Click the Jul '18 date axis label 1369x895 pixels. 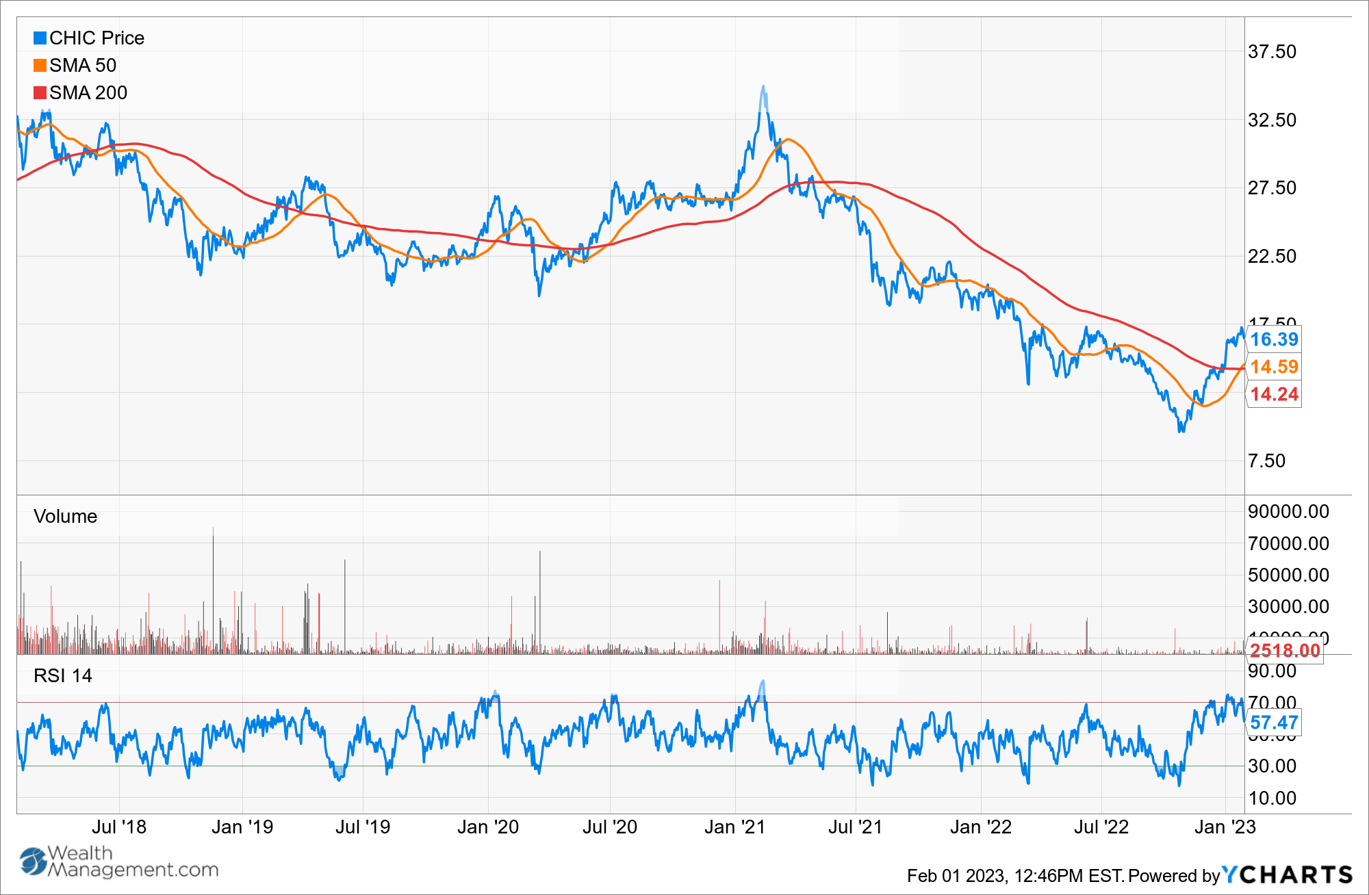click(x=119, y=827)
